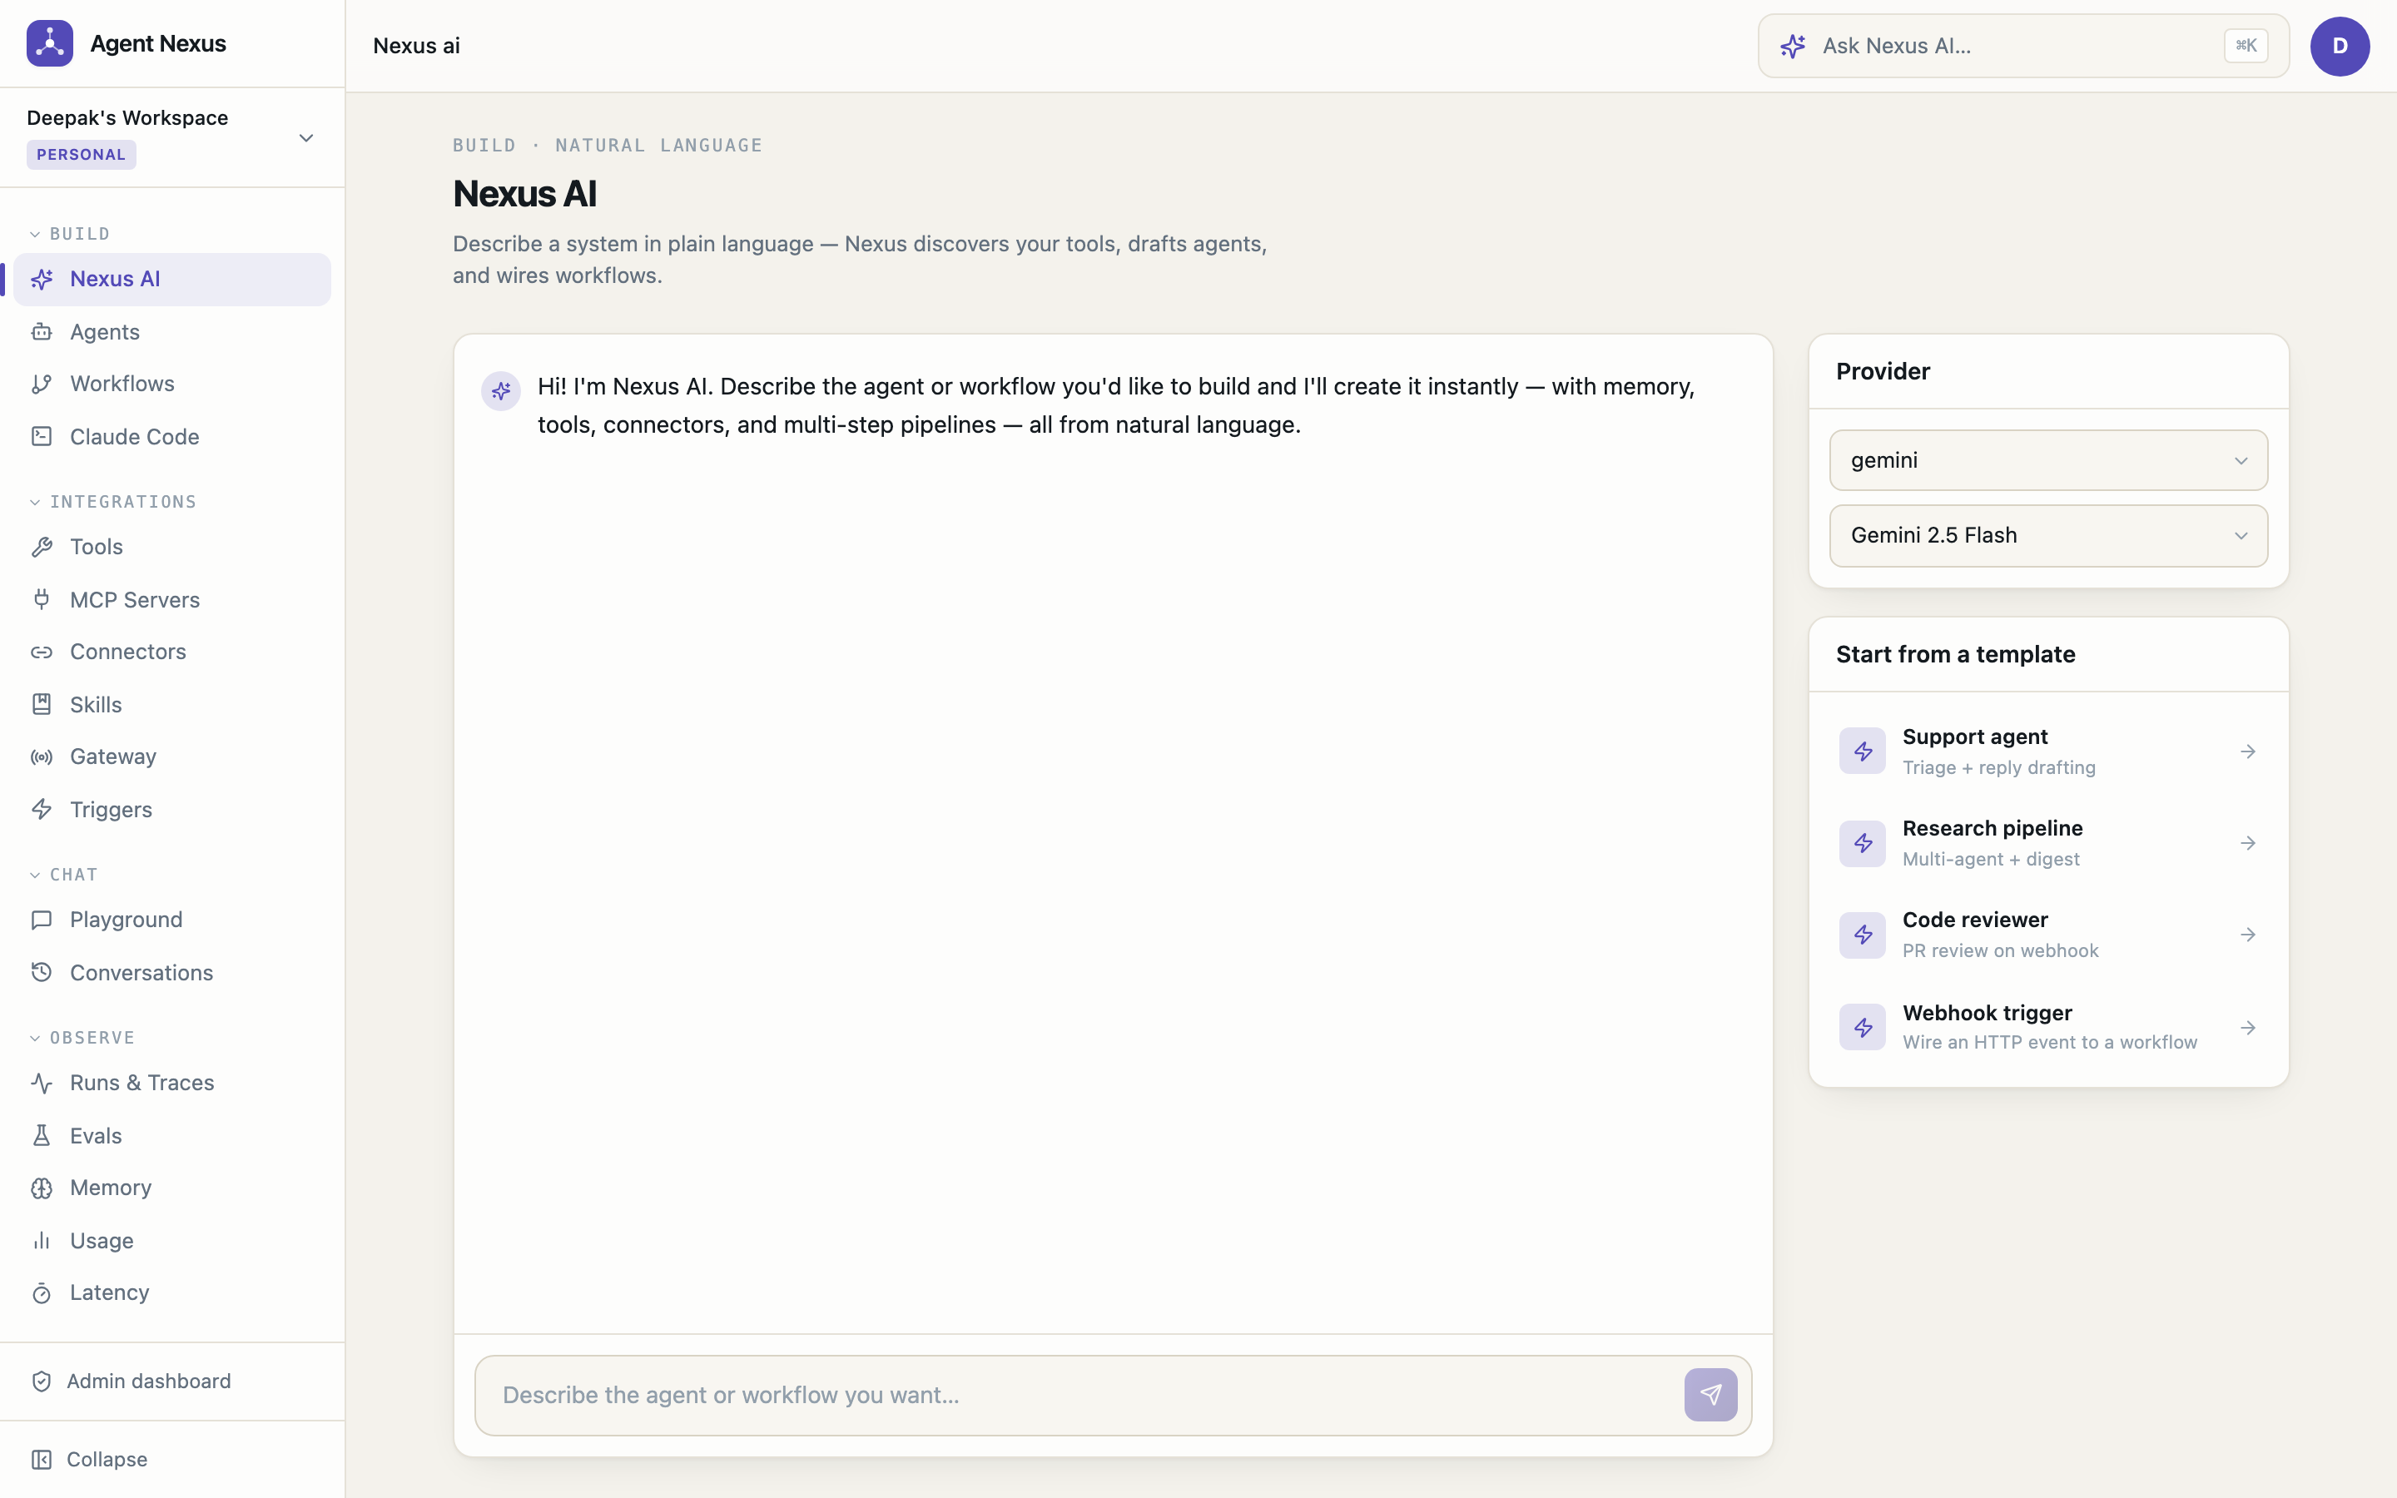Open the D user avatar menu
The width and height of the screenshot is (2397, 1498).
point(2340,47)
